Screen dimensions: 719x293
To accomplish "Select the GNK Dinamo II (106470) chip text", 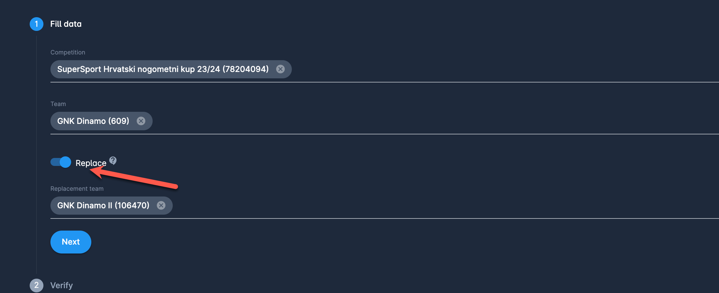I will coord(103,205).
